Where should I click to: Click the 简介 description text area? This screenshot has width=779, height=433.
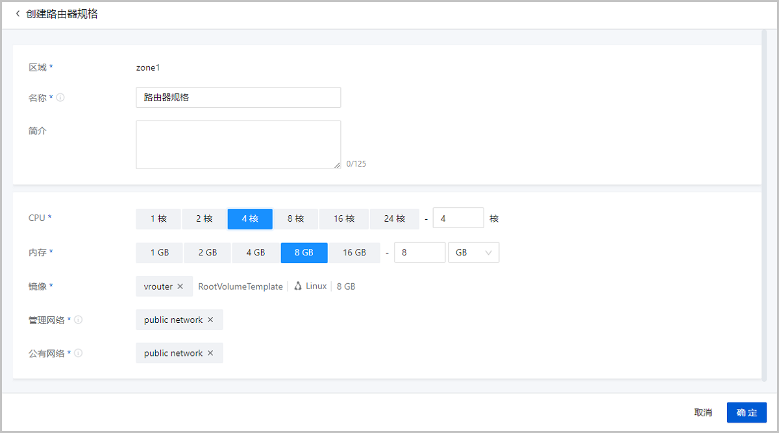(x=238, y=144)
